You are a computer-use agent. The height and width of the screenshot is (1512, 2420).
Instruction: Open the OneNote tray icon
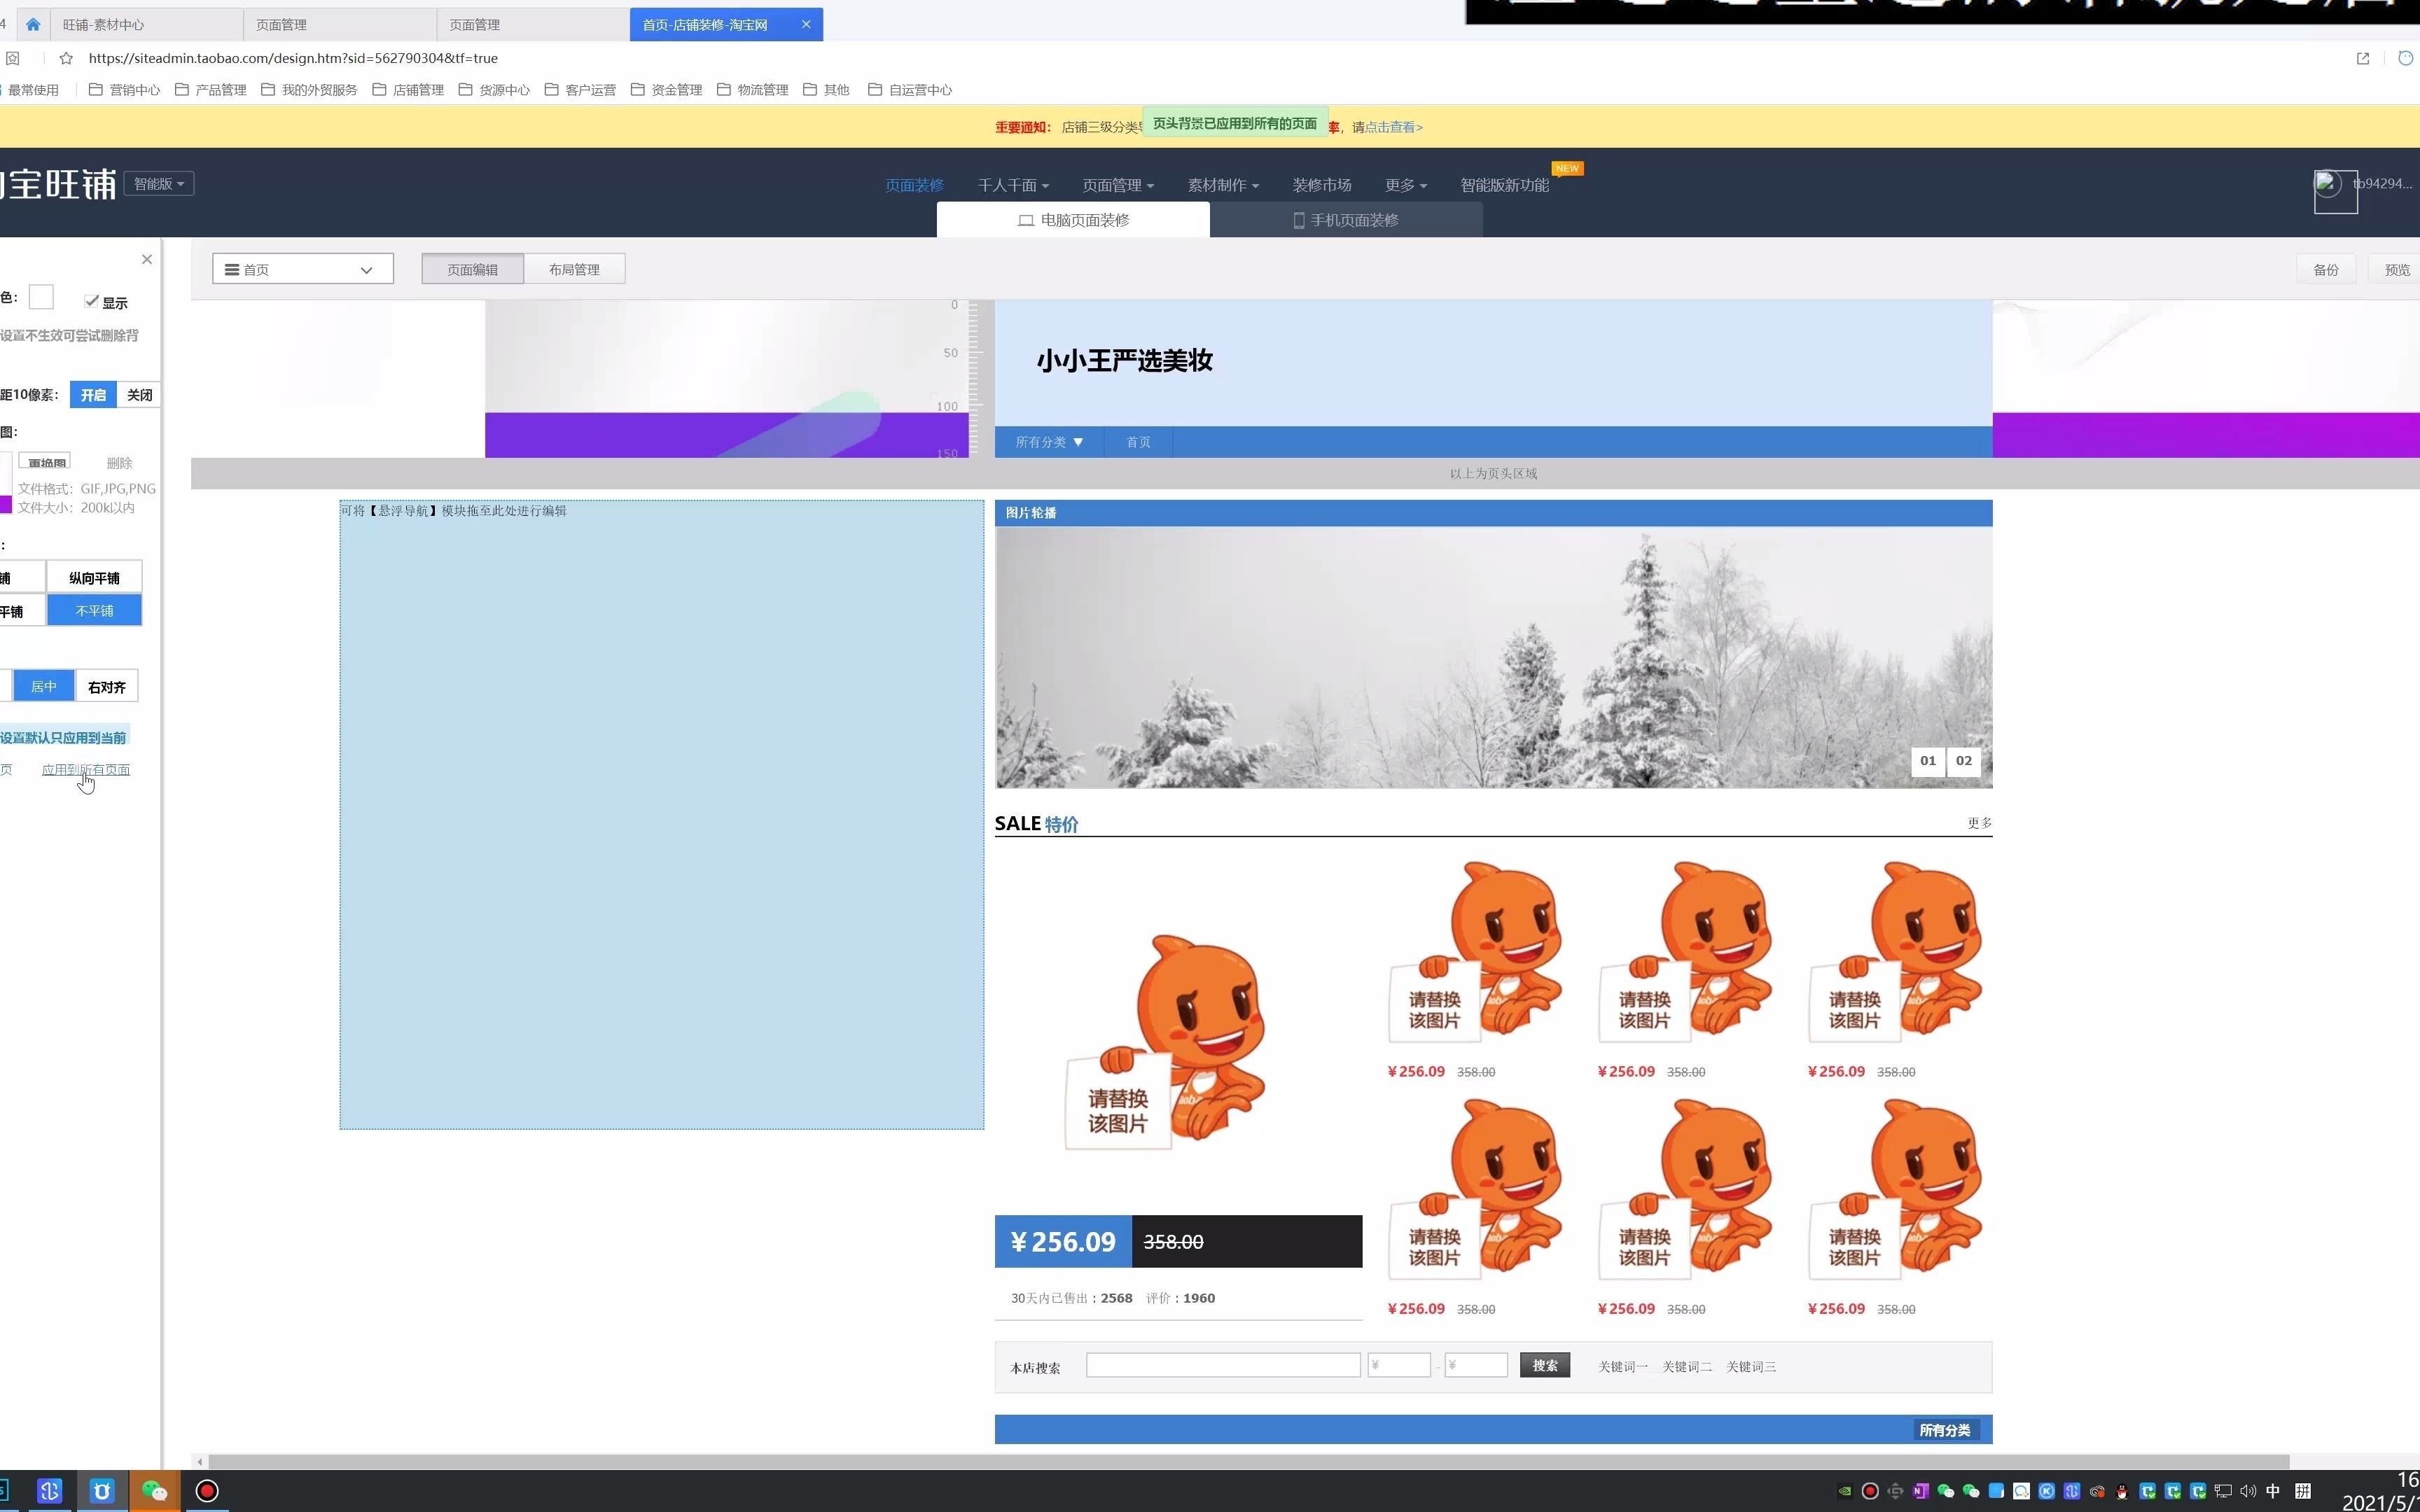1920,1491
